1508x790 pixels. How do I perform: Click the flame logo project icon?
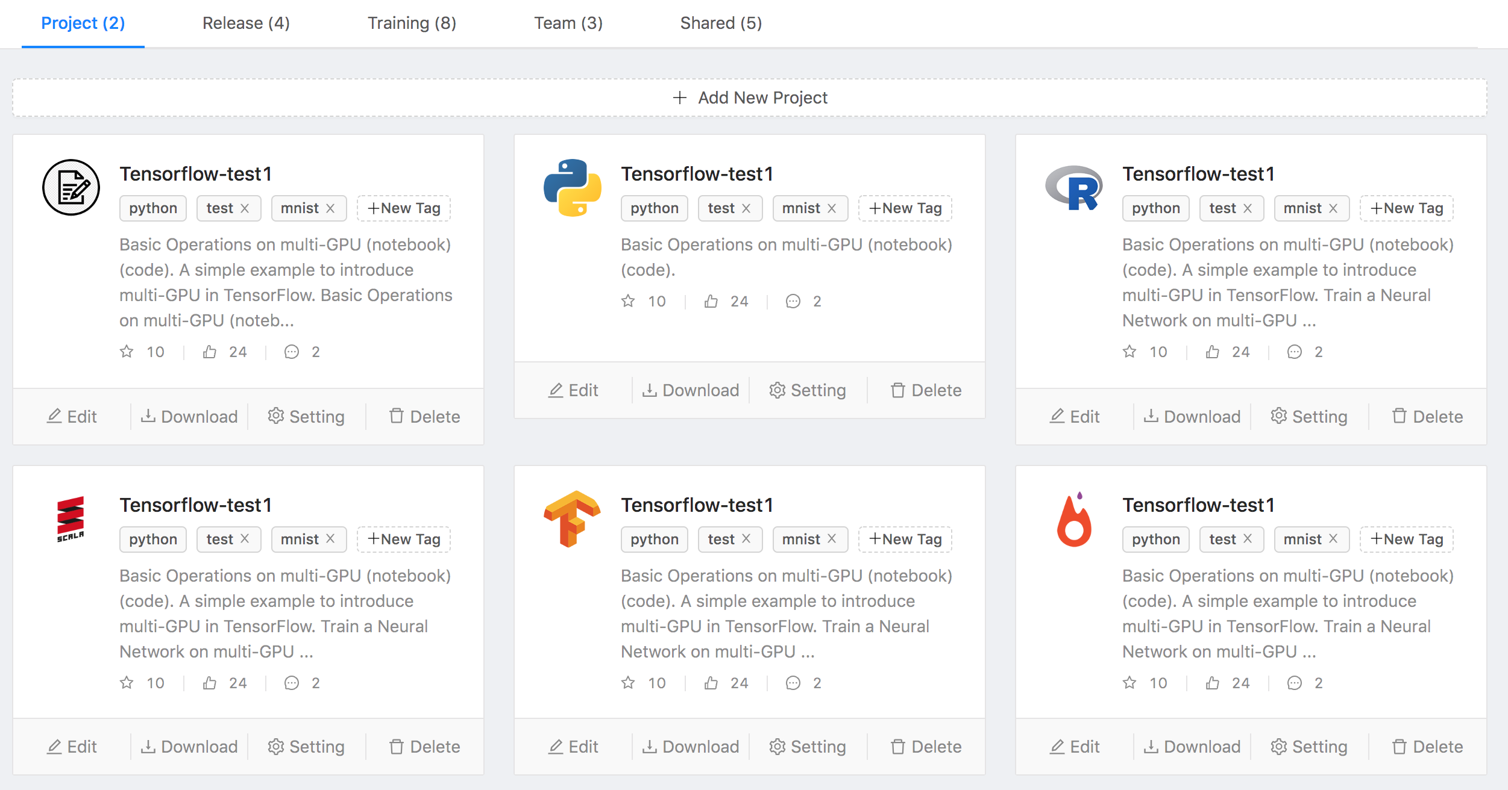pyautogui.click(x=1073, y=518)
